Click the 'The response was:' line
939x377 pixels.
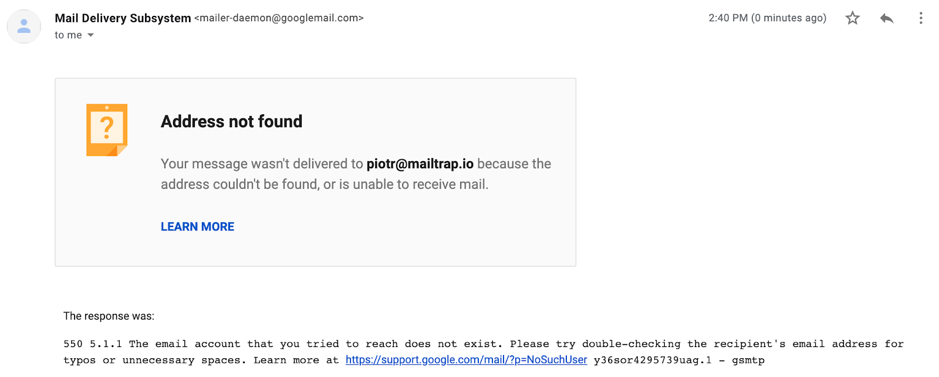pyautogui.click(x=109, y=316)
